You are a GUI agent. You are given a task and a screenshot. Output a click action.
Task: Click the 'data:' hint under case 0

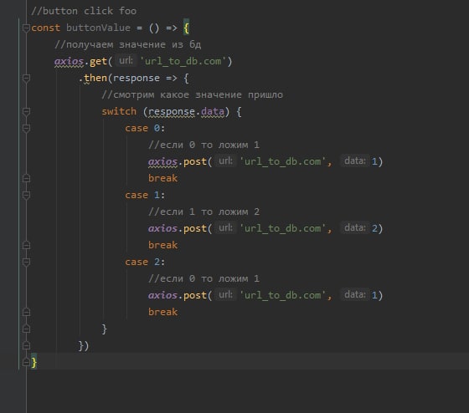point(355,161)
